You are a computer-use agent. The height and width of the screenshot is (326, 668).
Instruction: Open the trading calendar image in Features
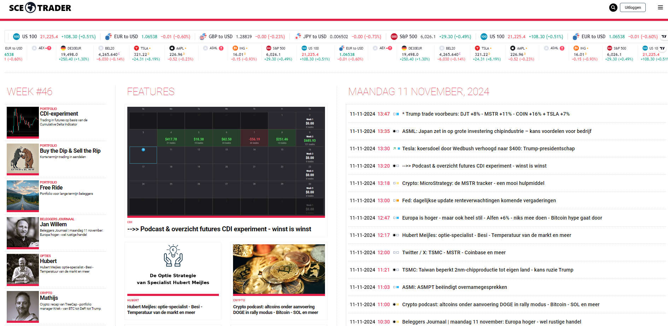click(x=226, y=161)
